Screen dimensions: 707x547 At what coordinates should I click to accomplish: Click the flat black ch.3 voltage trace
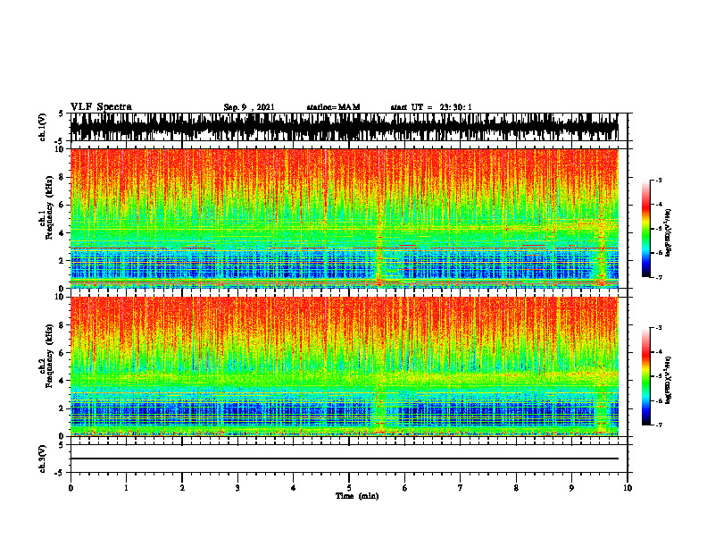point(345,459)
